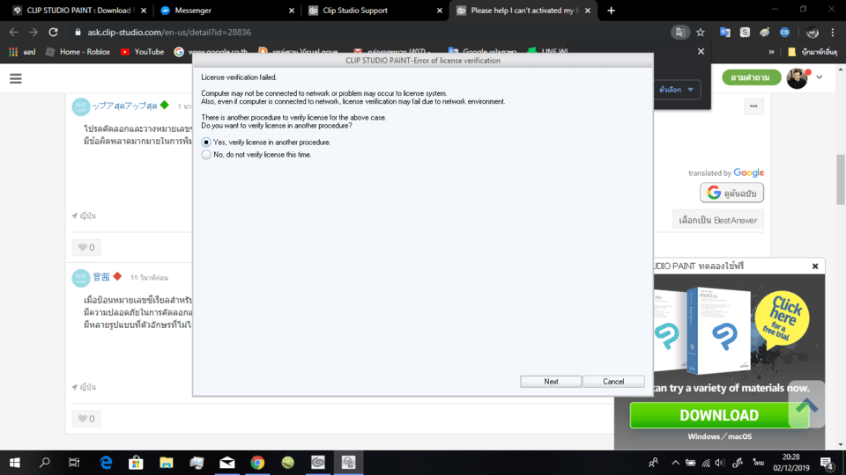Expand the hidden bookmarks chevron
The height and width of the screenshot is (475, 846).
[772, 52]
